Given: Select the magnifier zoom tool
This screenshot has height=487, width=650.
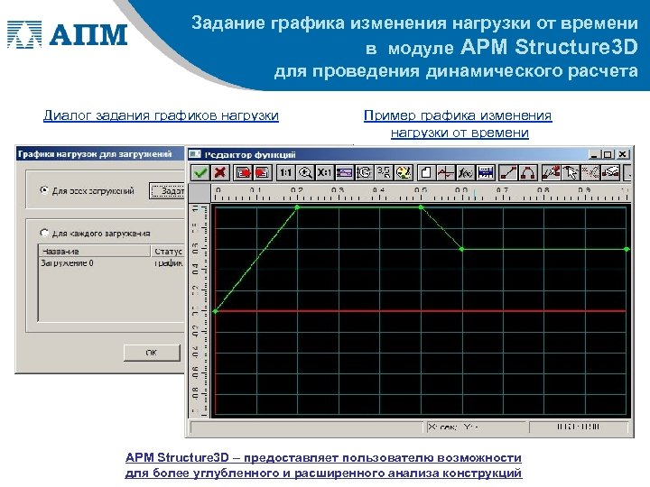Looking at the screenshot, I should [x=305, y=172].
